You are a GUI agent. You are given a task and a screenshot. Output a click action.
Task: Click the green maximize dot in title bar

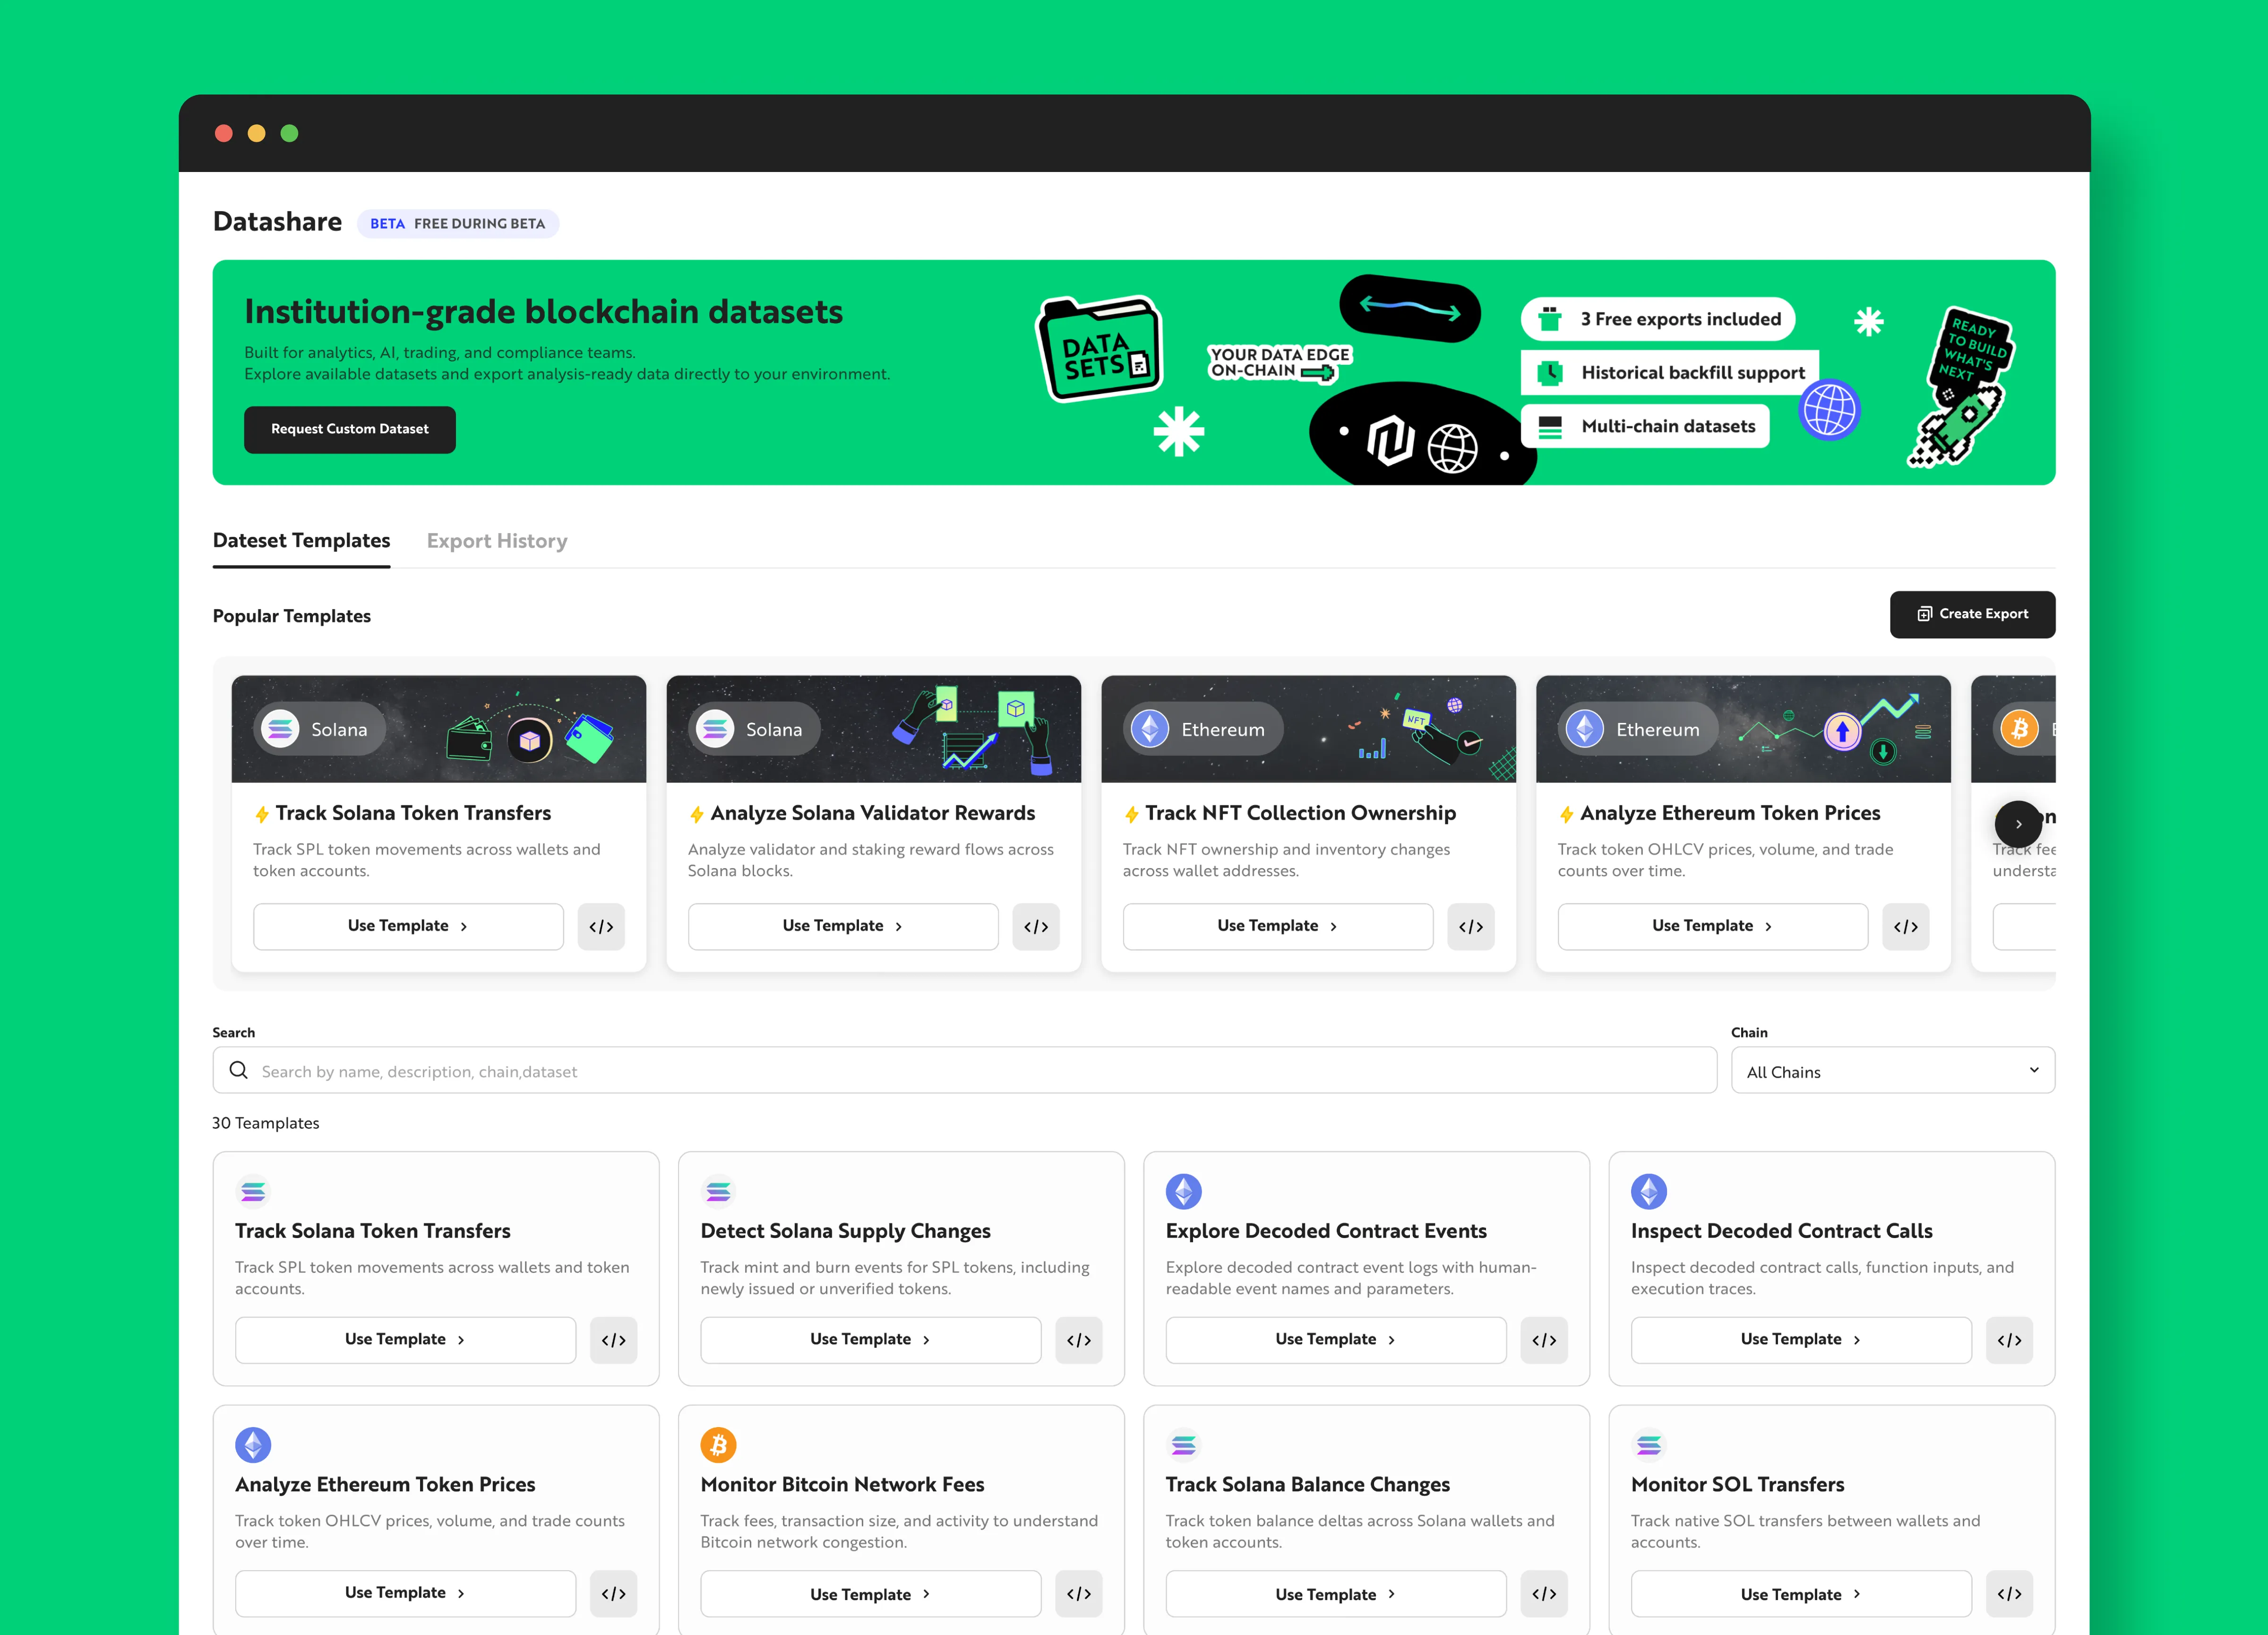290,133
